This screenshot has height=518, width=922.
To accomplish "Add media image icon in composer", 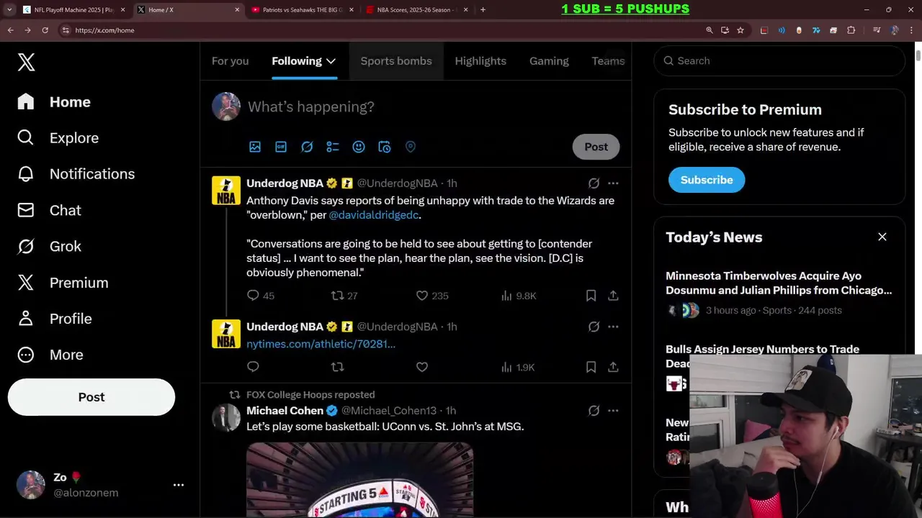I will click(x=255, y=147).
